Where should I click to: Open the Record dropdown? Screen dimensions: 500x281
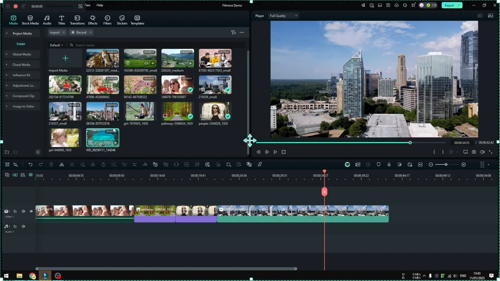click(81, 33)
